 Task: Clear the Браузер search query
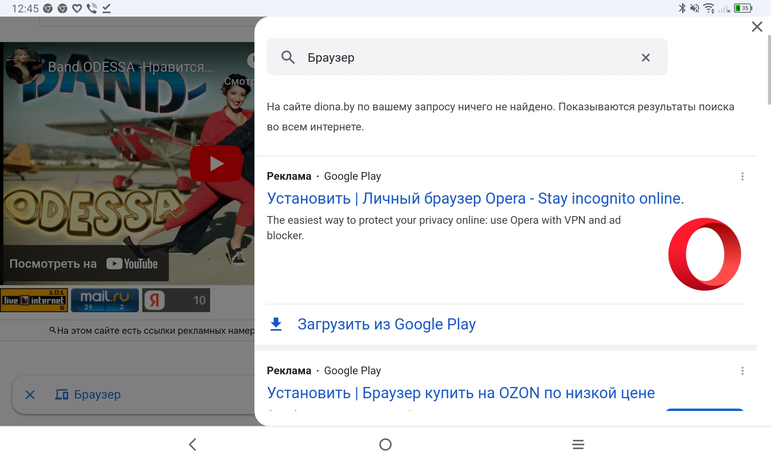pyautogui.click(x=646, y=57)
